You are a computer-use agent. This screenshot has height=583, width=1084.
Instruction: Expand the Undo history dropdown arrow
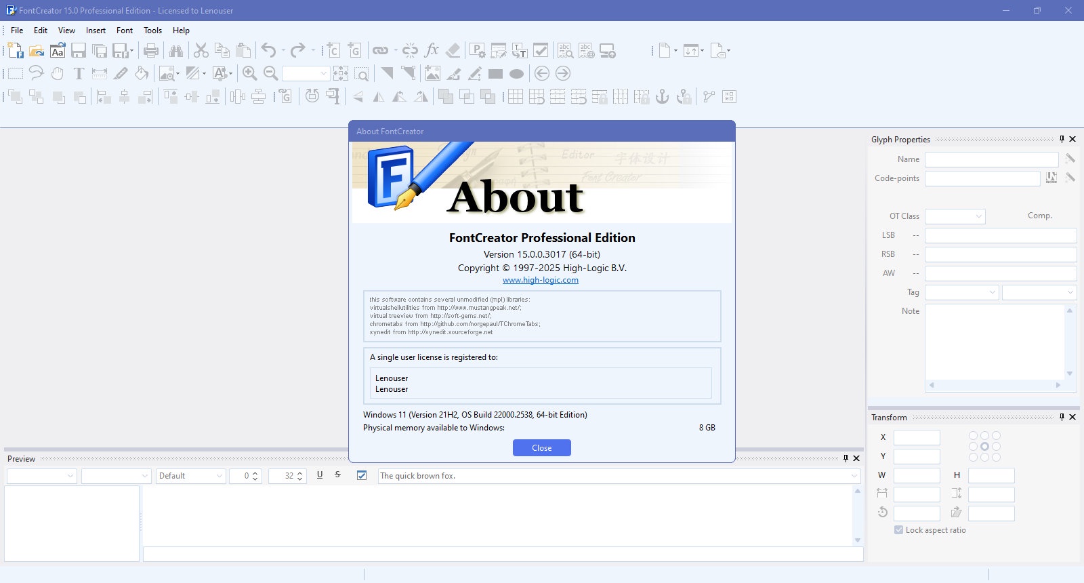pyautogui.click(x=283, y=50)
